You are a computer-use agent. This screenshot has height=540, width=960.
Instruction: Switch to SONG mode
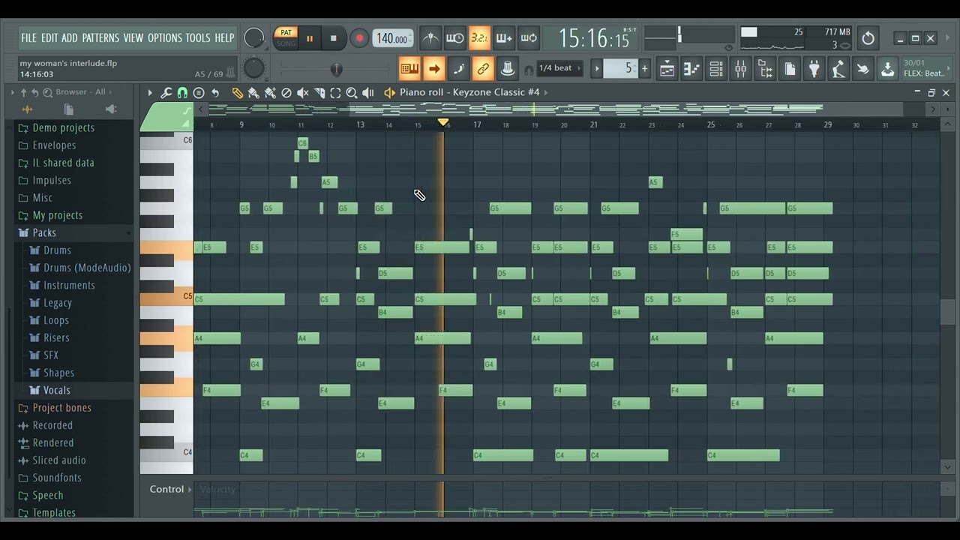click(x=286, y=43)
